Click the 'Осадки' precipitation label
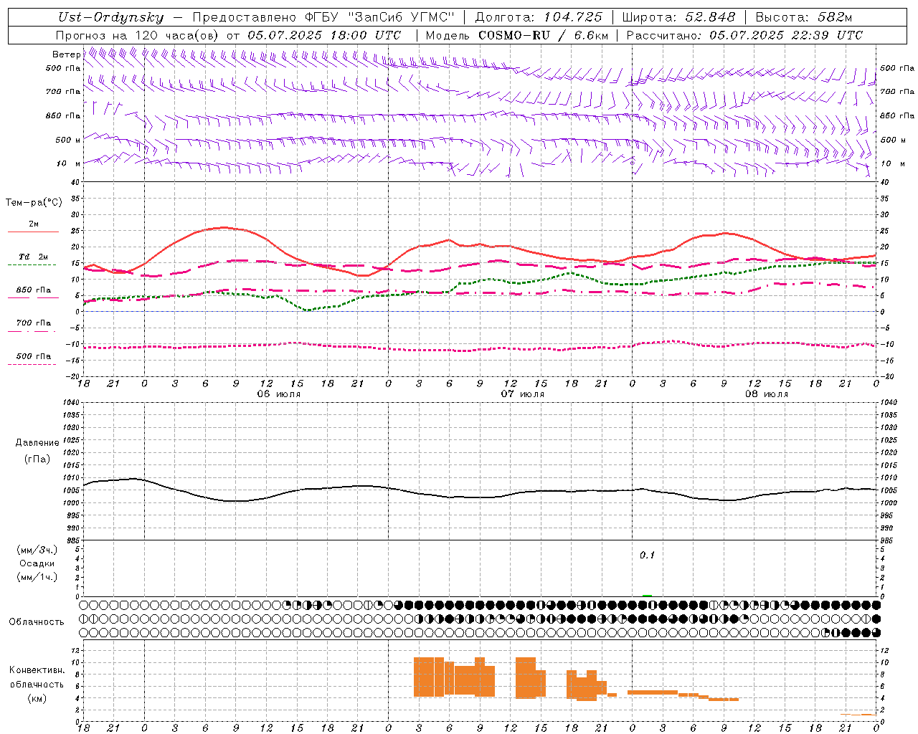918x734 pixels. click(37, 563)
